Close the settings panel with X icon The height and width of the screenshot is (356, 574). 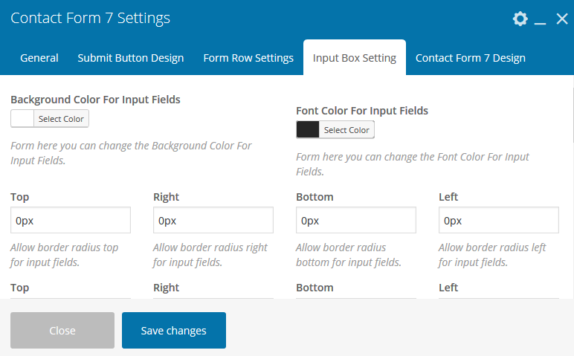[x=562, y=19]
